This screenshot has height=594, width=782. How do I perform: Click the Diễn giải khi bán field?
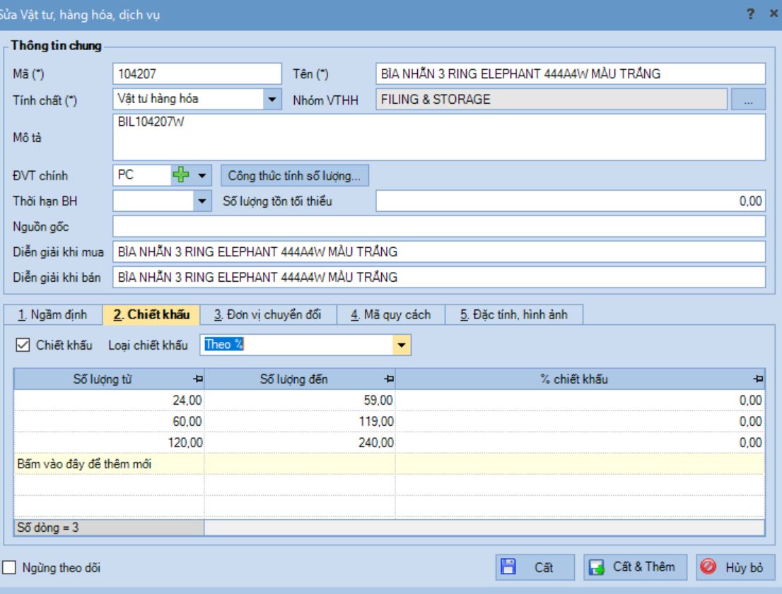(439, 277)
